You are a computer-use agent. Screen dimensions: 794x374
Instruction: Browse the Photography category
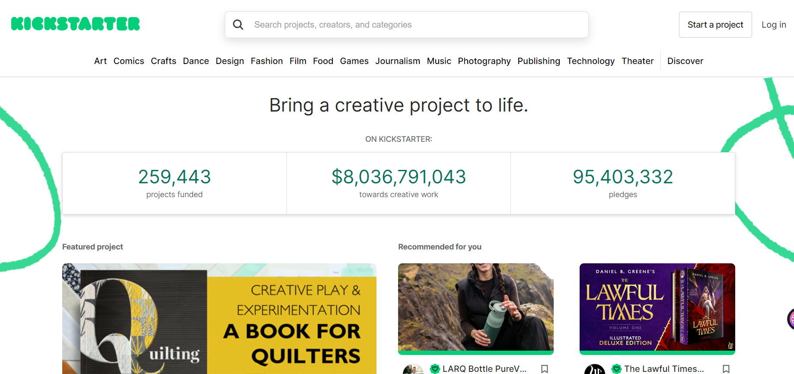[484, 61]
